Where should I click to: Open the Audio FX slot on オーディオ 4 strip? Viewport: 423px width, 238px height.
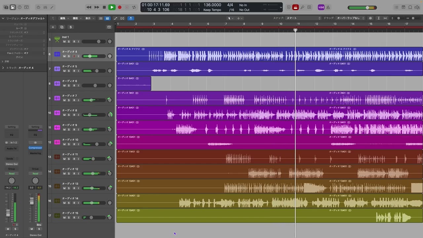[12, 148]
